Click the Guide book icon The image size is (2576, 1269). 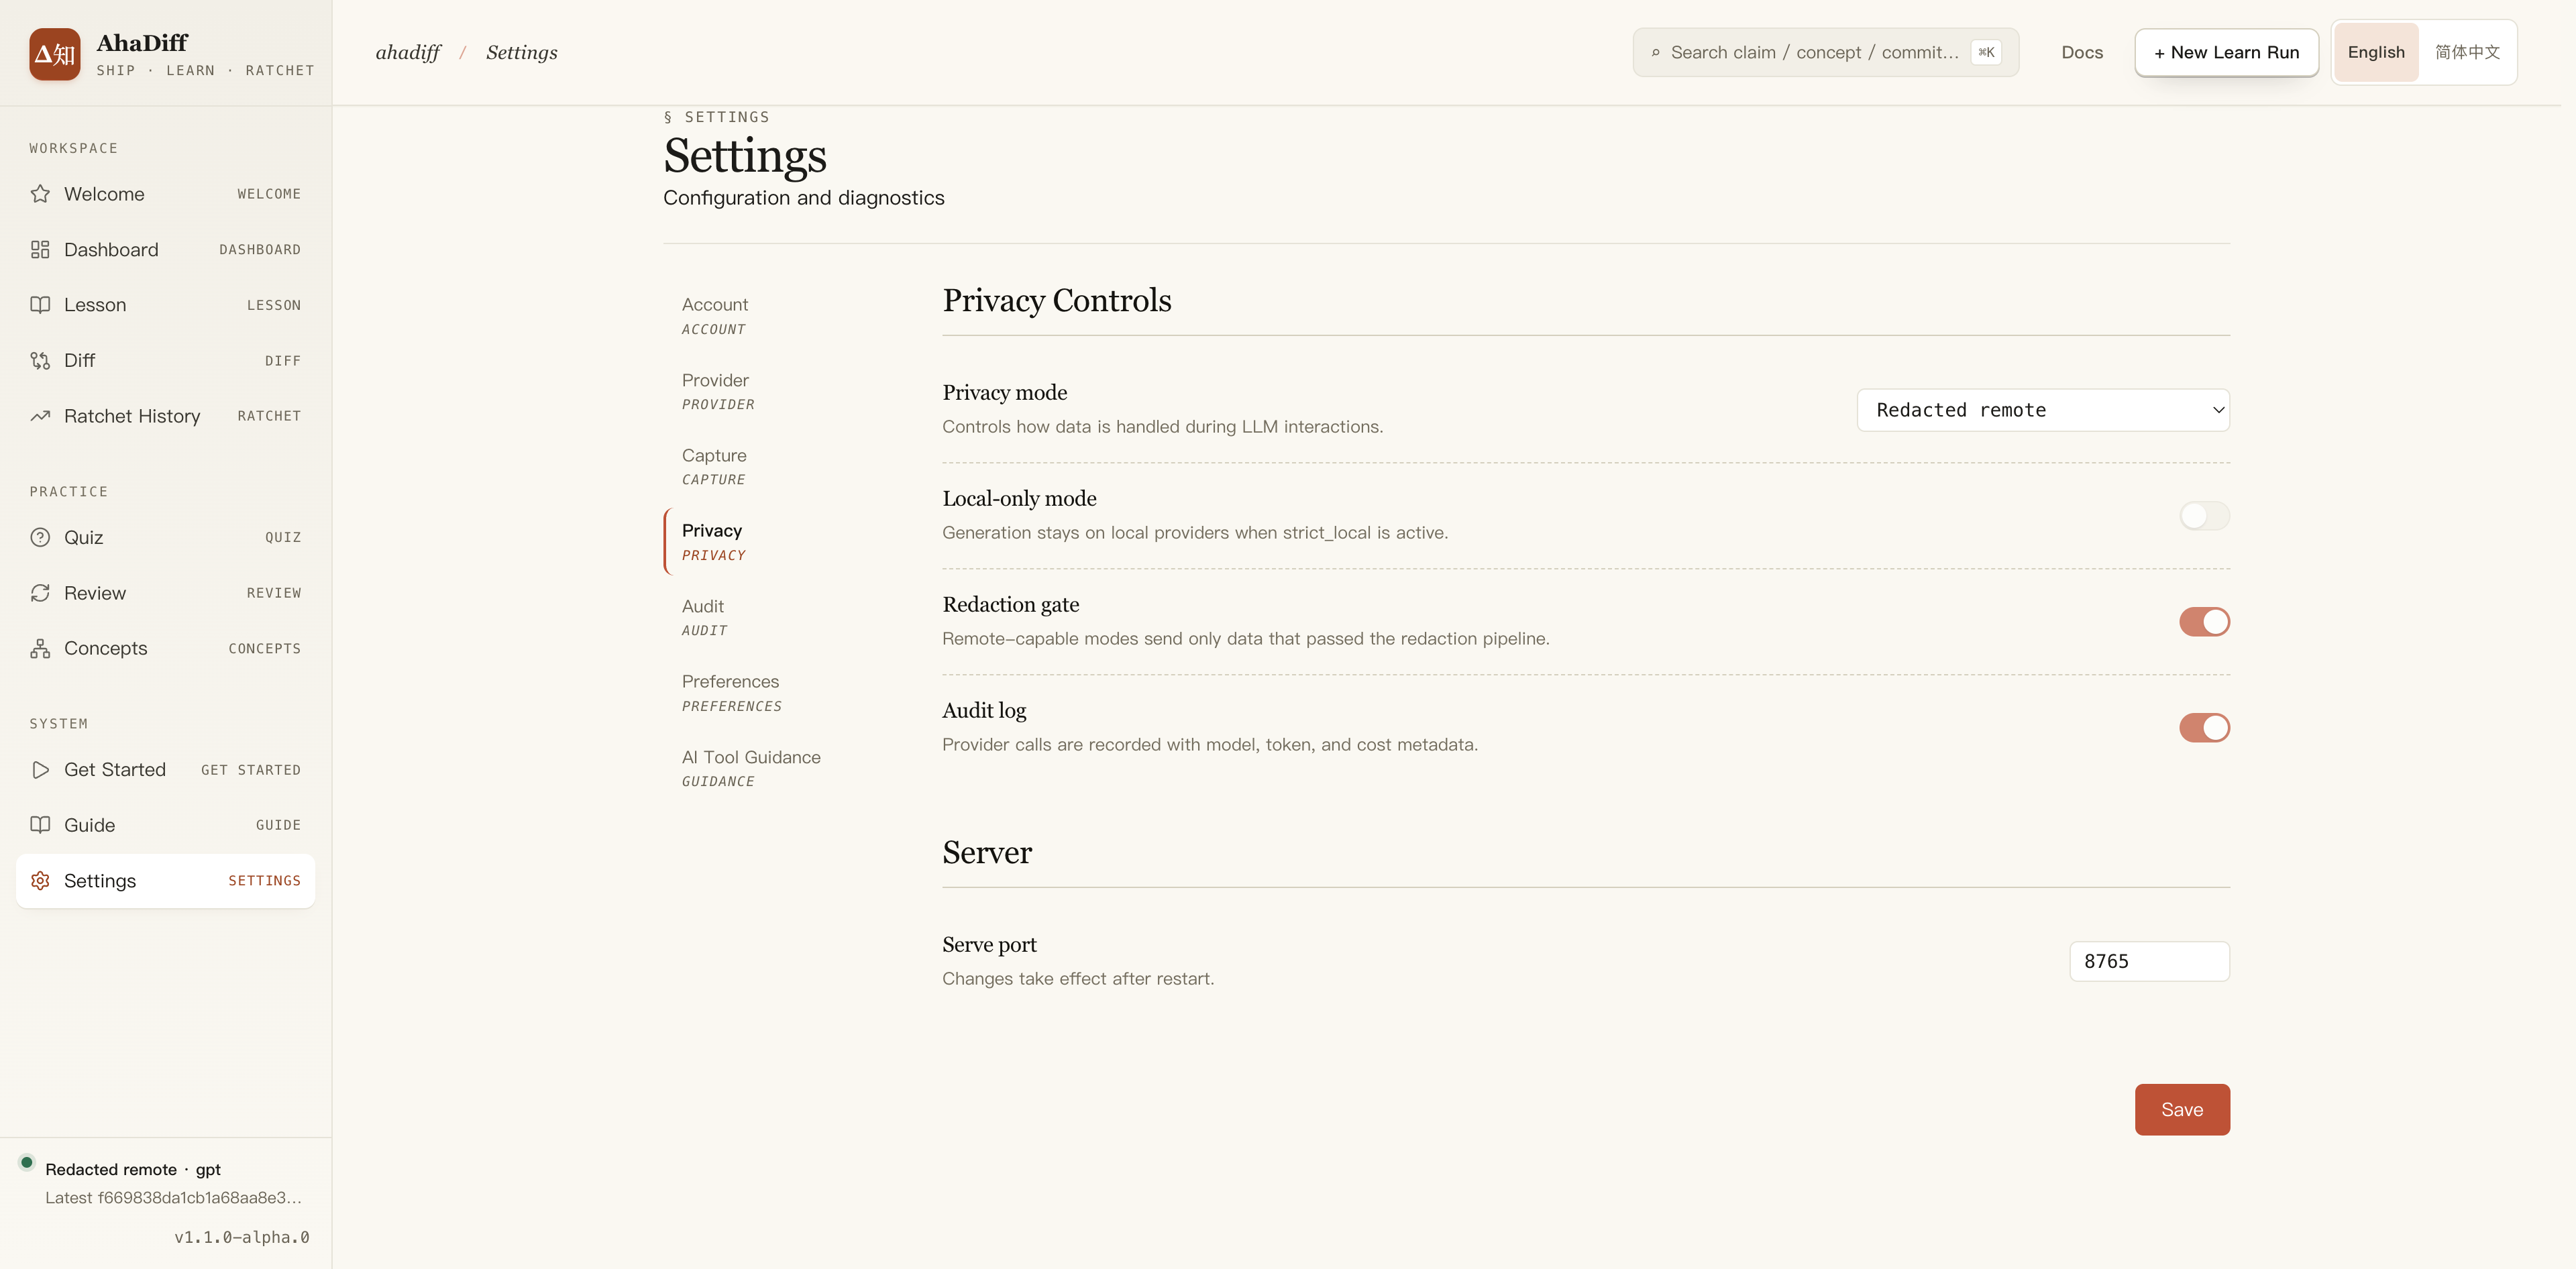tap(40, 825)
